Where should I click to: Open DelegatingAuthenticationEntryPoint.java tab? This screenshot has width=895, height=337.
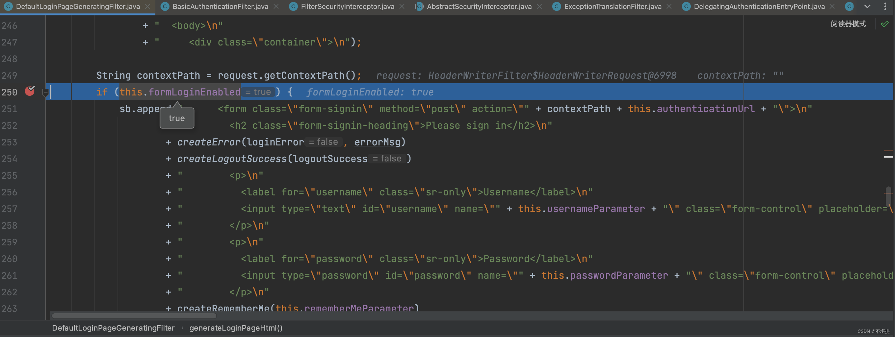(759, 7)
